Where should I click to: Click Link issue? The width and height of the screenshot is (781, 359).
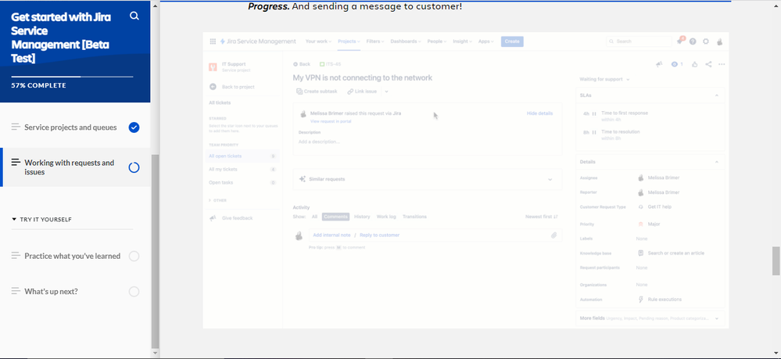click(362, 92)
